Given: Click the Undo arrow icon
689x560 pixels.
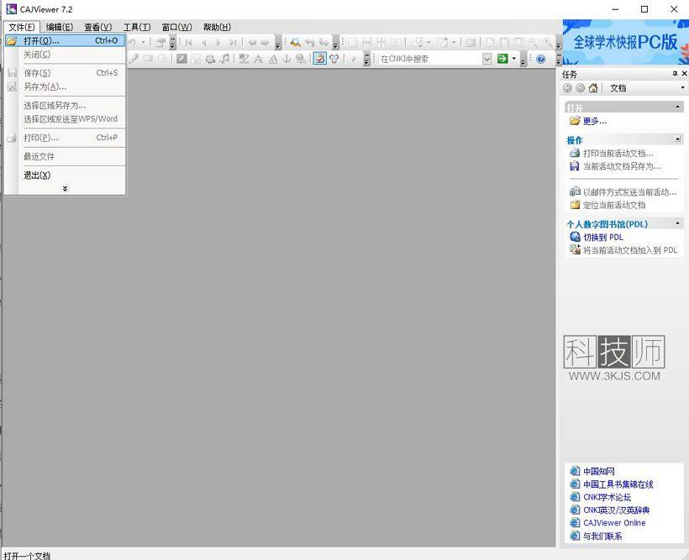Looking at the screenshot, I should click(131, 43).
